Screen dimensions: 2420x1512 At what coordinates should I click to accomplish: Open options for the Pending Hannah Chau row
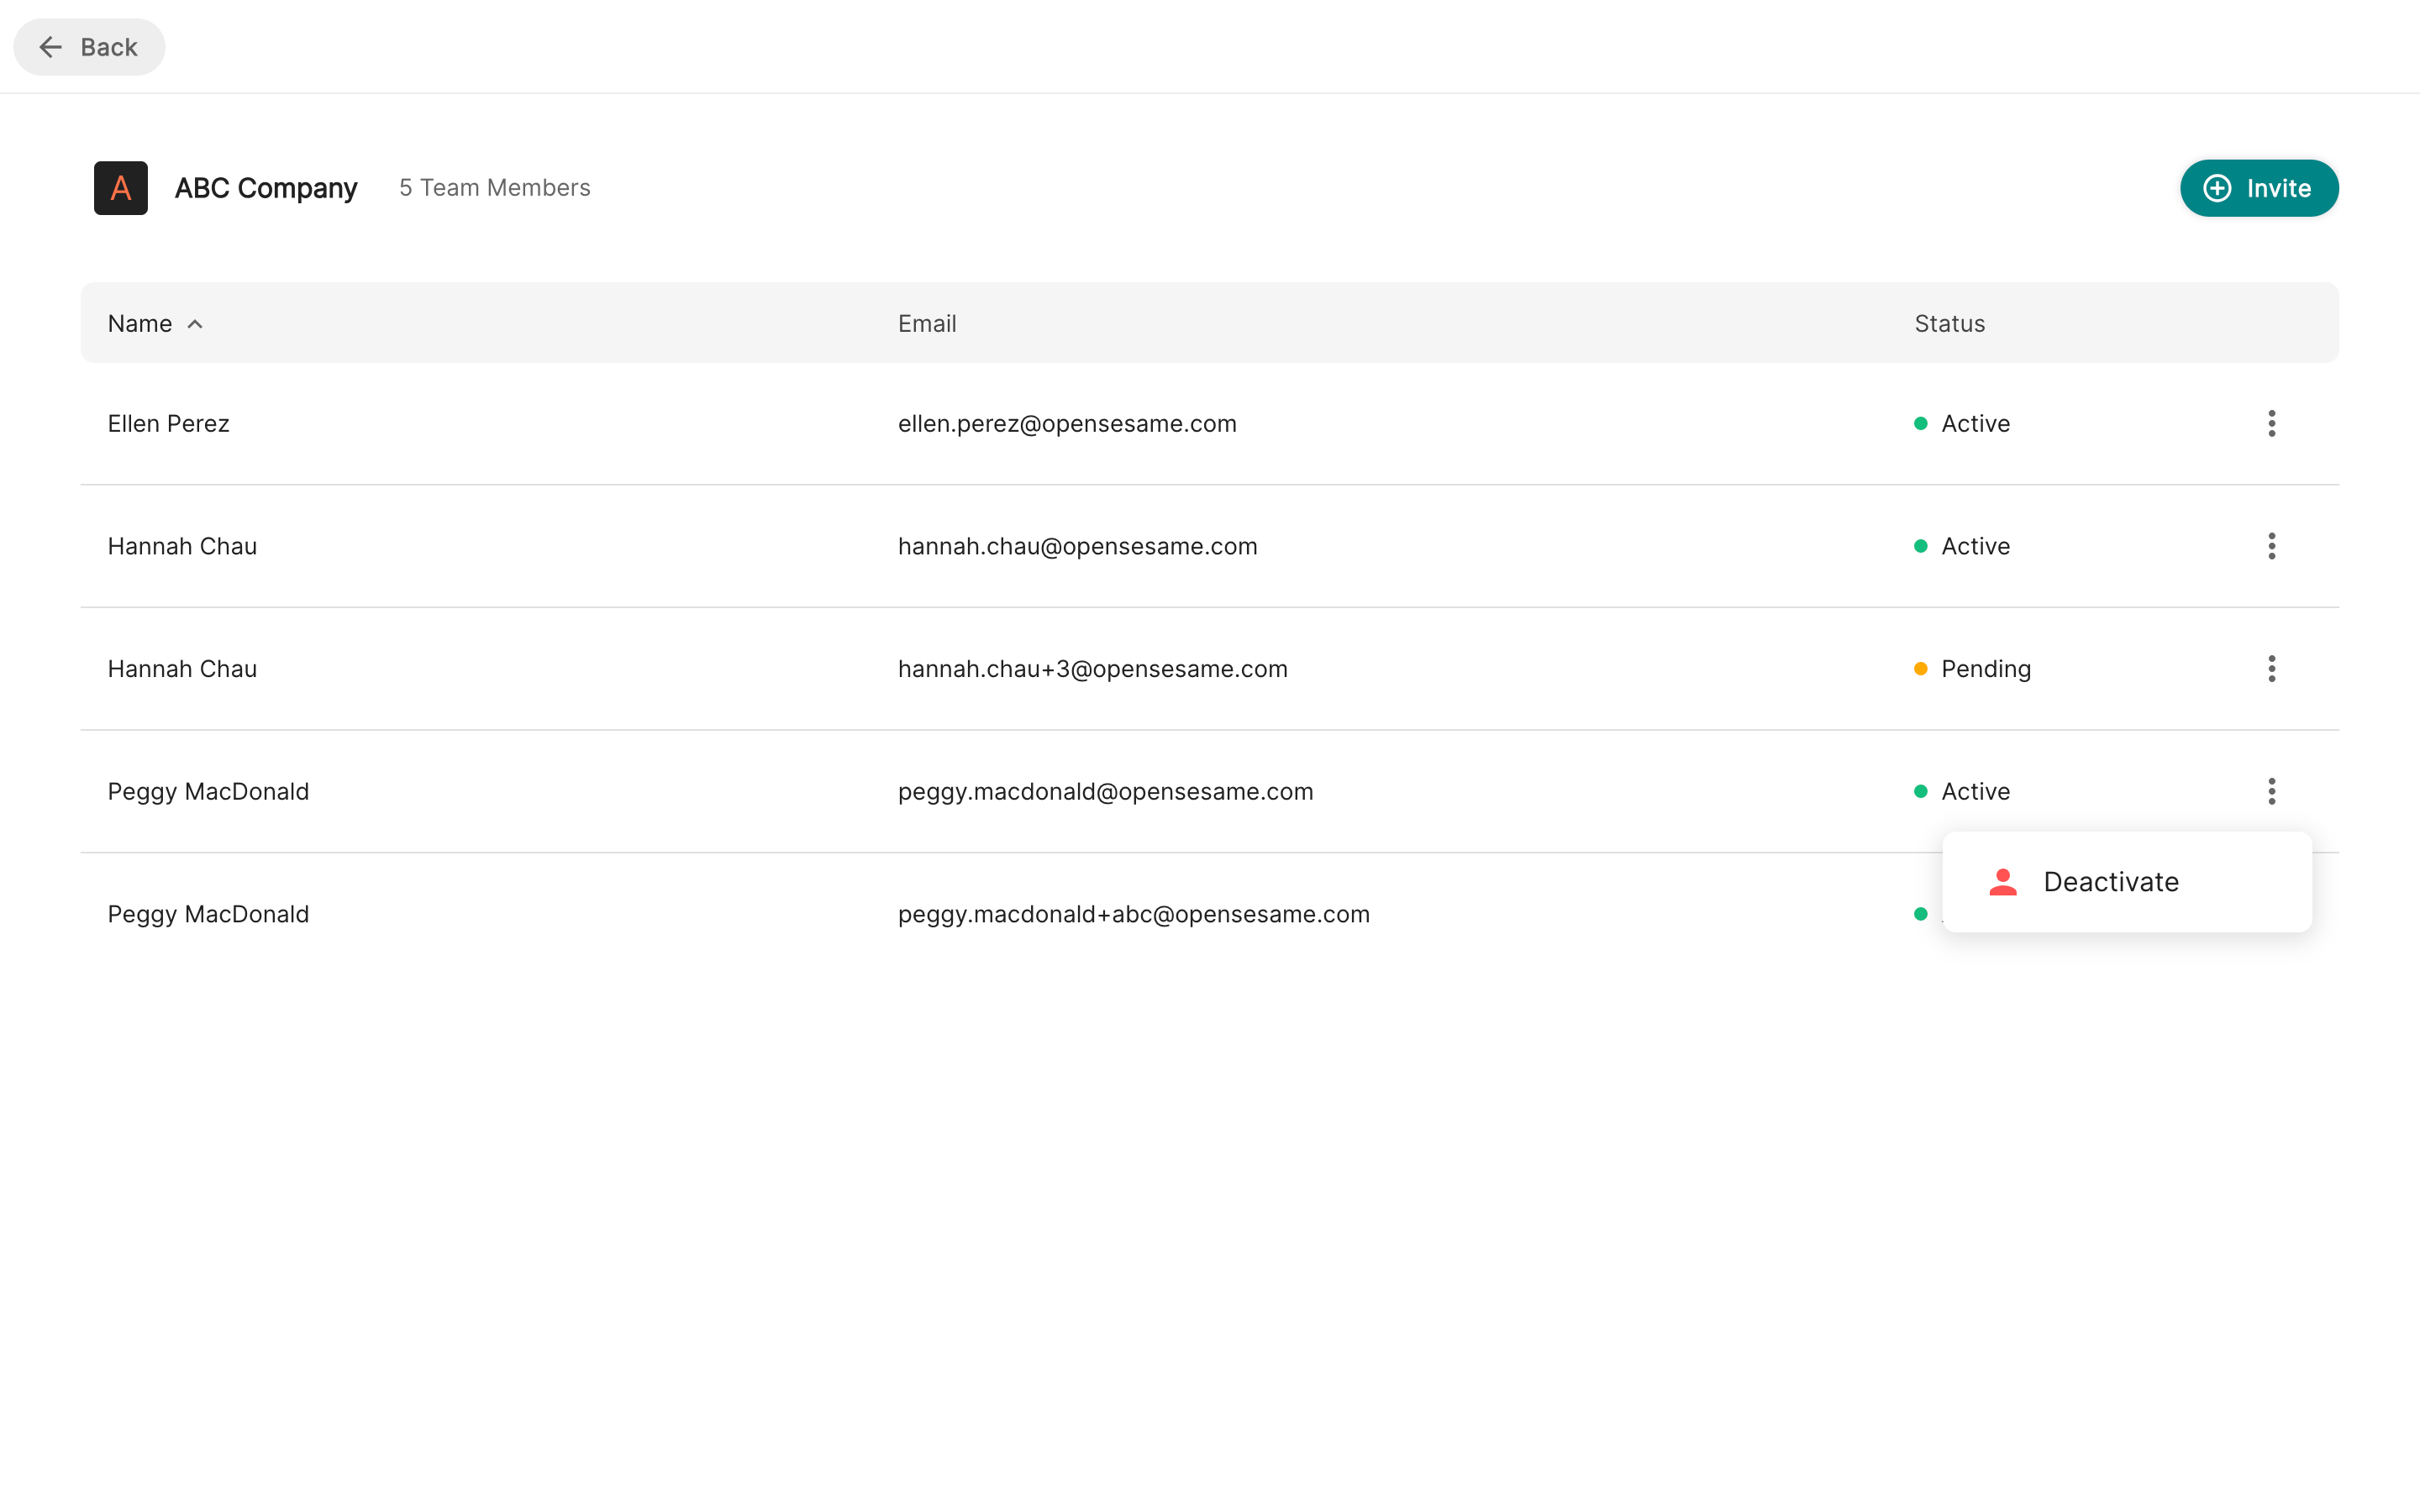2272,669
